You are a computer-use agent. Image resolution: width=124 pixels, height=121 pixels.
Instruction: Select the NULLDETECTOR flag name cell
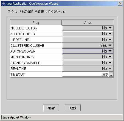click(36, 28)
